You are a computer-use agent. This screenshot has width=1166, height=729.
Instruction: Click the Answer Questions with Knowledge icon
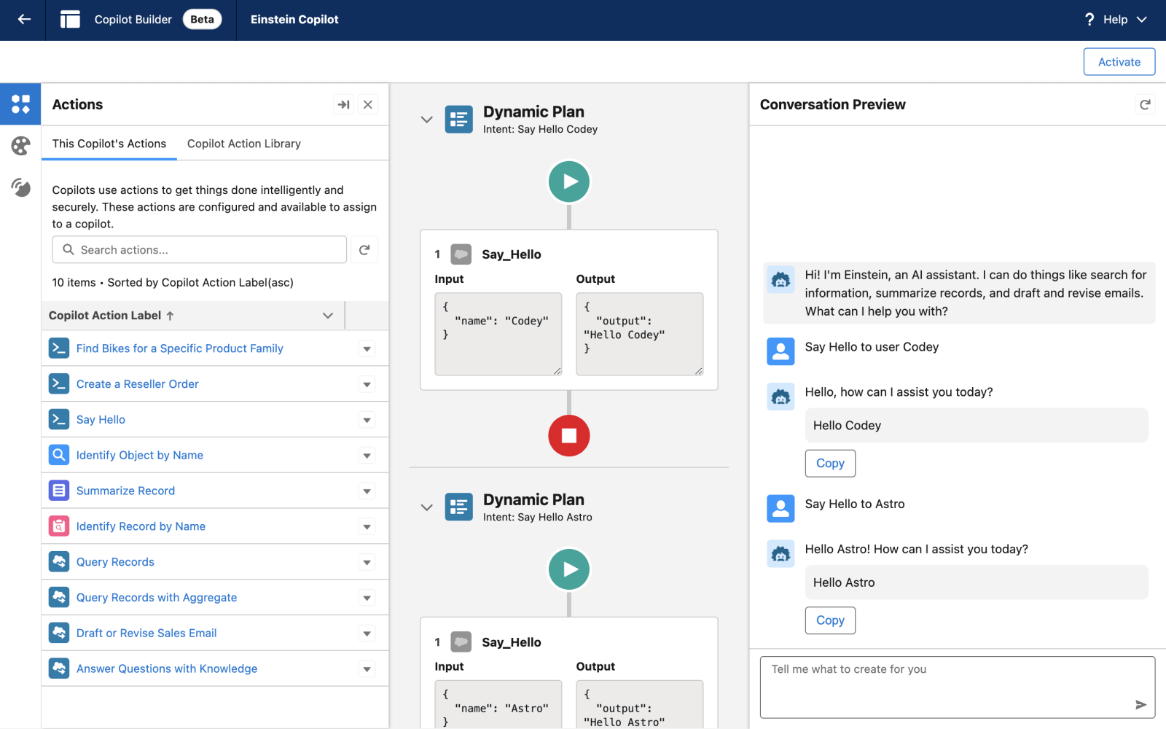pyautogui.click(x=59, y=668)
